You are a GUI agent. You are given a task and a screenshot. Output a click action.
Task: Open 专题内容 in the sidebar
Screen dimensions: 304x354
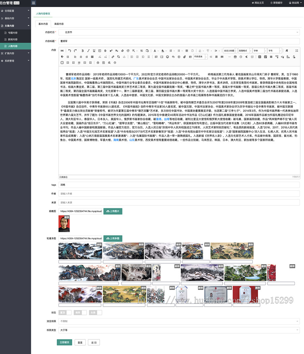click(15, 33)
